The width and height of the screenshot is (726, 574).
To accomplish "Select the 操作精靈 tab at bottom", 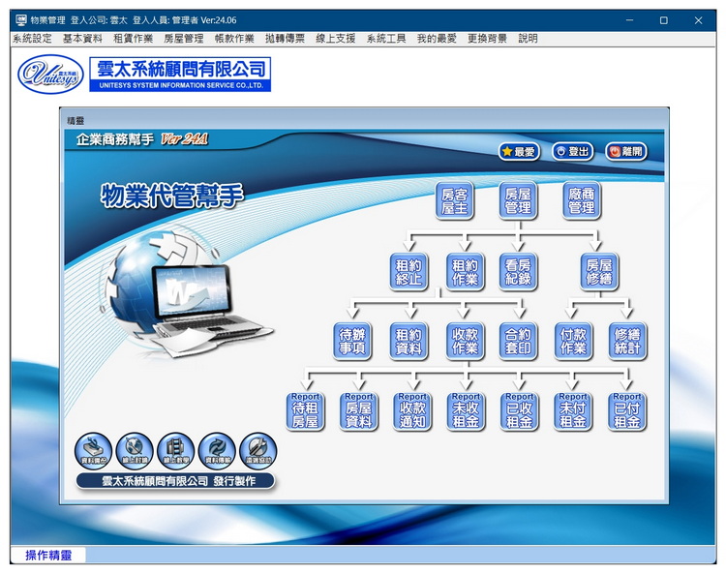I will tap(48, 555).
